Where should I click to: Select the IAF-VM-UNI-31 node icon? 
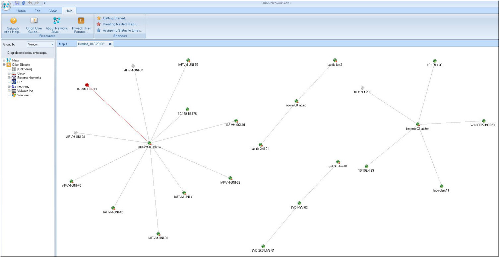[x=158, y=234]
